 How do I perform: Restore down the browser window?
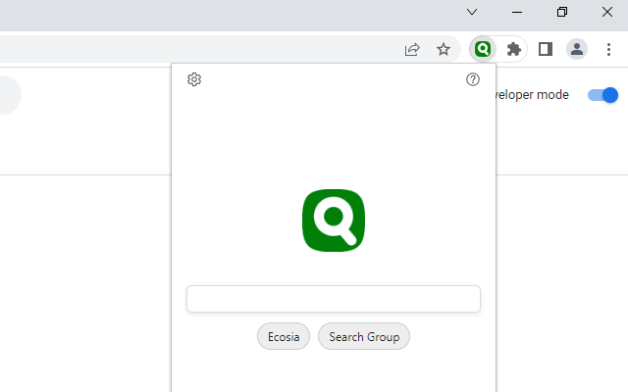(562, 12)
